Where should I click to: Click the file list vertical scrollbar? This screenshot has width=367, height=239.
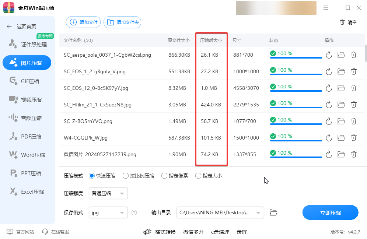(366, 53)
